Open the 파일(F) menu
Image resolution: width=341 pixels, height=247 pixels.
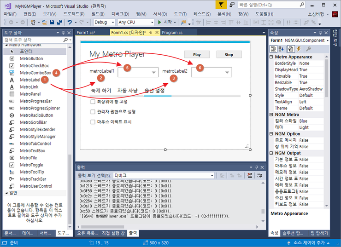pos(10,14)
